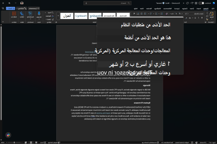The height and width of the screenshot is (144, 217).
Task: Open Quick Access Toolbar customize arrow
Action: pos(183,3)
